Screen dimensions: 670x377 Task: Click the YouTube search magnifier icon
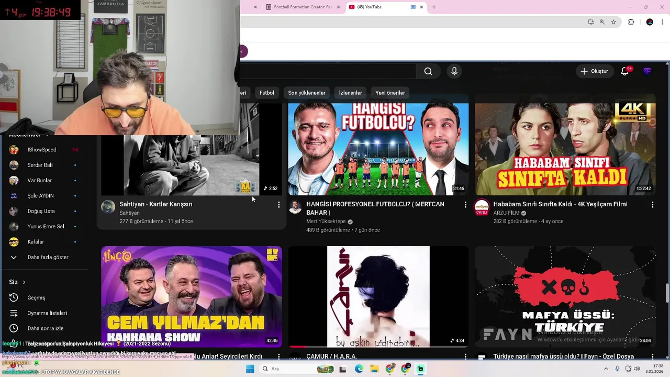click(428, 71)
